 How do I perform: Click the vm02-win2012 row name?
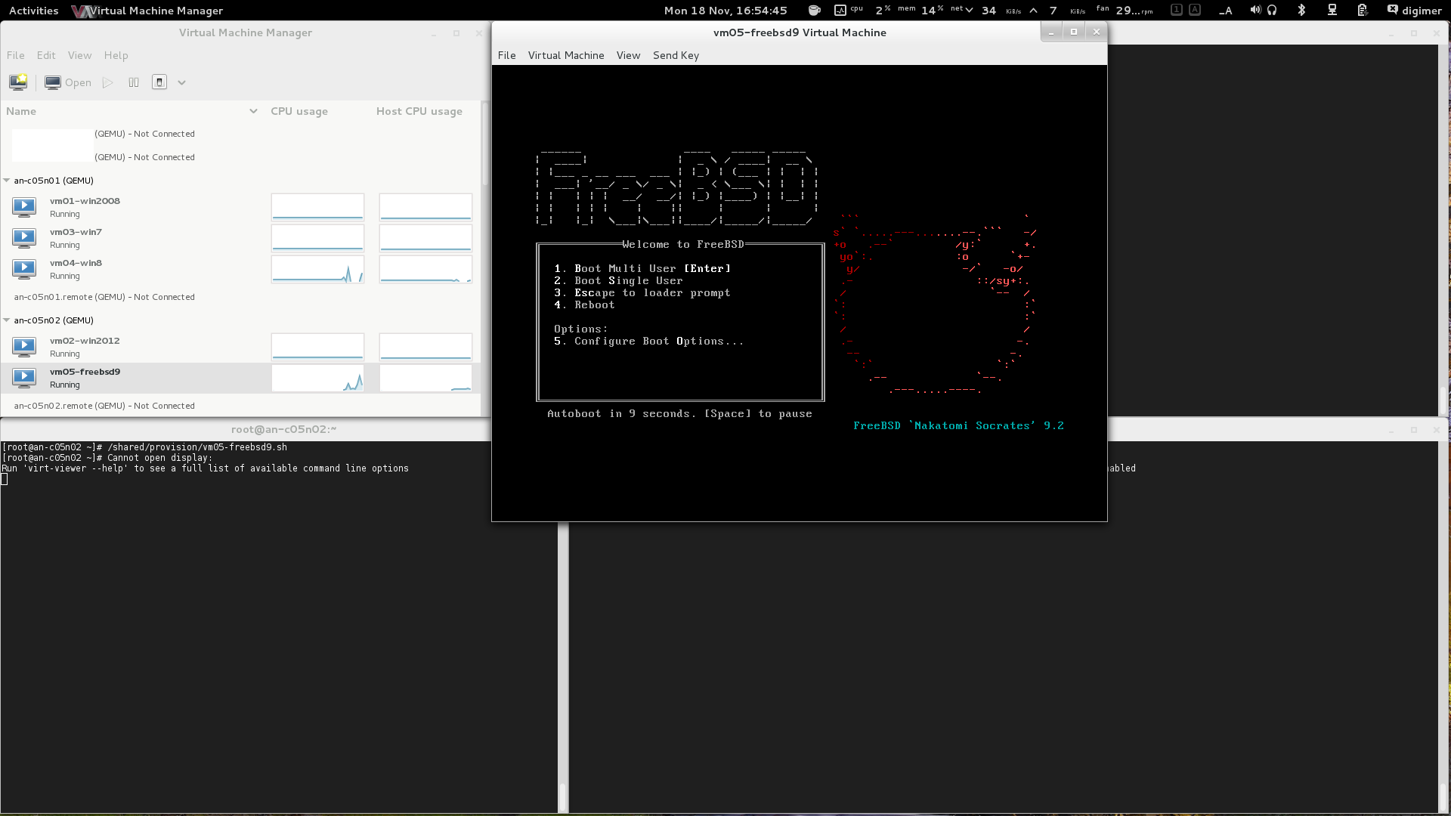click(x=85, y=341)
